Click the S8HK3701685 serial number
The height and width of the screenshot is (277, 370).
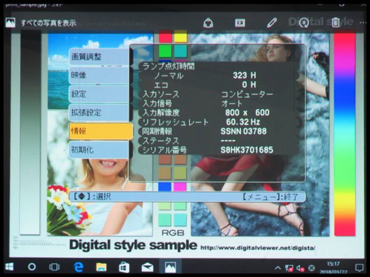[247, 150]
